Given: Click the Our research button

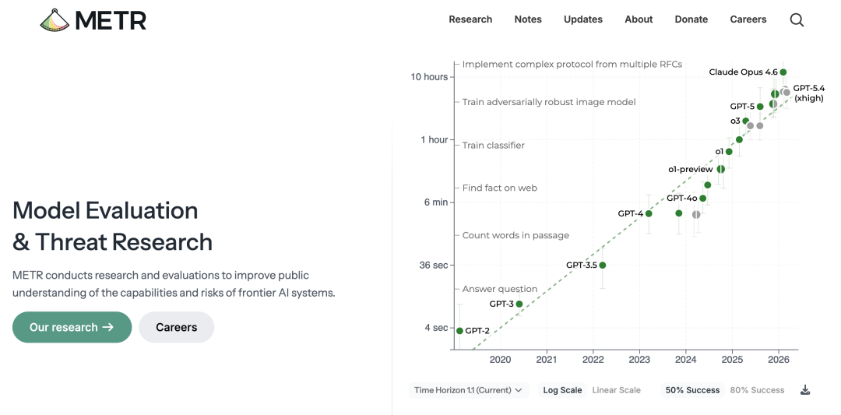Looking at the screenshot, I should point(72,327).
